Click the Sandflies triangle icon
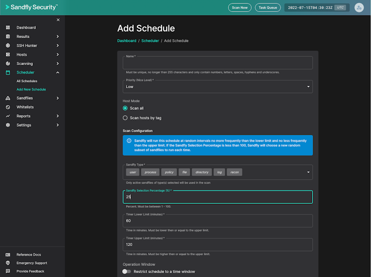The image size is (371, 277). point(8,98)
